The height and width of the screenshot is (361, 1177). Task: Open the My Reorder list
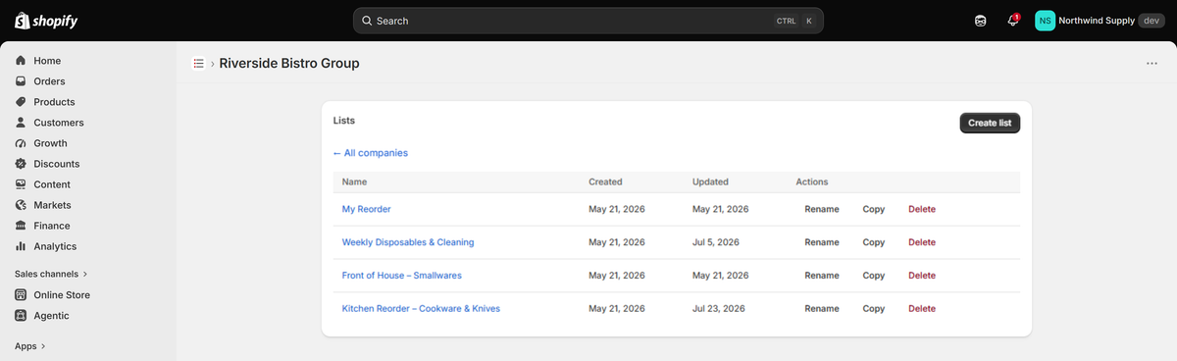[x=366, y=209]
